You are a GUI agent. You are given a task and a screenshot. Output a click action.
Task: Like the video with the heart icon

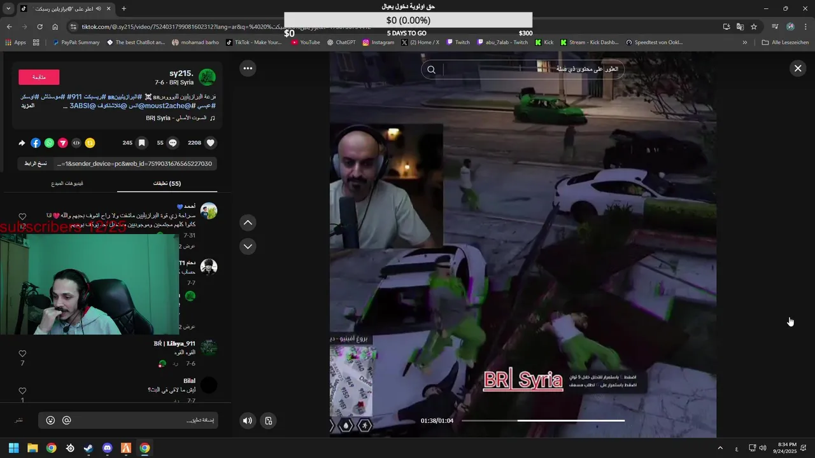211,143
